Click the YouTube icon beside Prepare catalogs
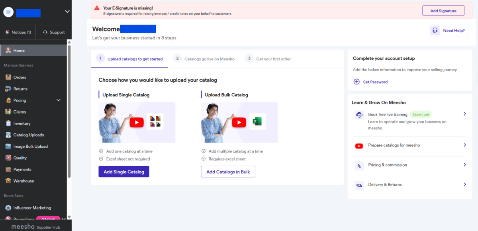Screen dimensions: 478x231 pyautogui.click(x=359, y=146)
